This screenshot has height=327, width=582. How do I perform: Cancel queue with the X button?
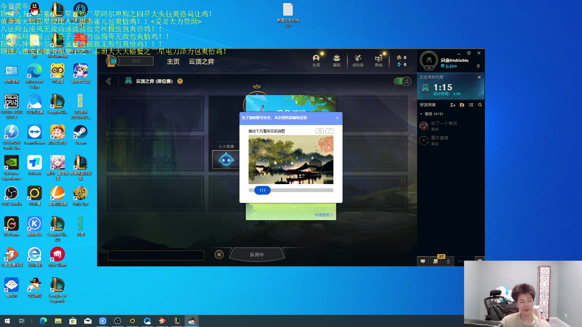tap(219, 255)
